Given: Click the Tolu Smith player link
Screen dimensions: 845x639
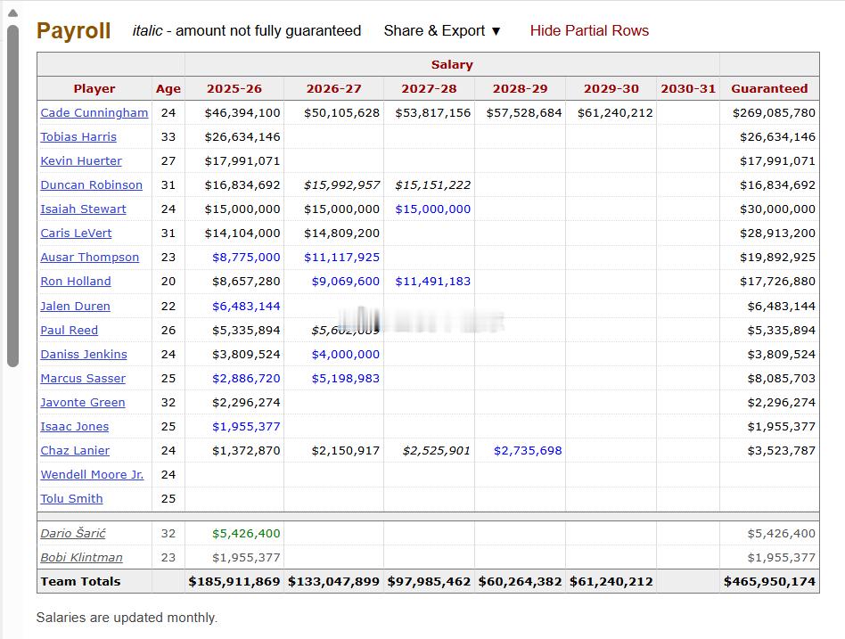Looking at the screenshot, I should click(x=71, y=499).
